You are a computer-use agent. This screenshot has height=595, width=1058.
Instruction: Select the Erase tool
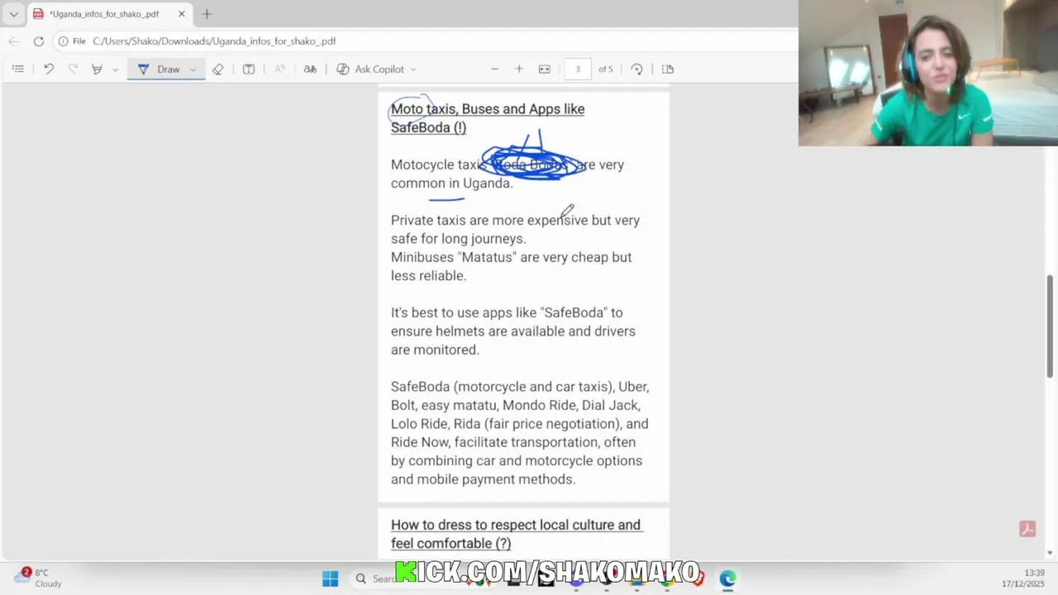point(217,69)
